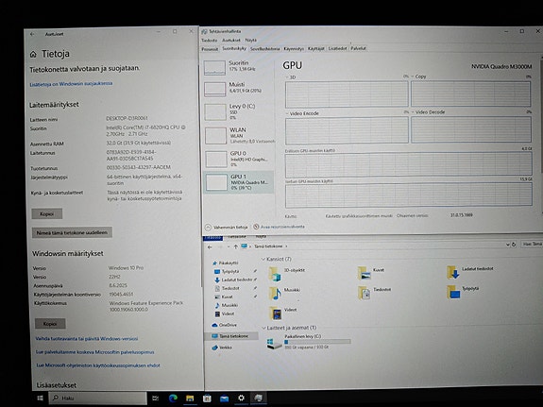Collapse the Laitteet ja asemat group
The height and width of the screenshot is (407, 543).
tap(263, 328)
